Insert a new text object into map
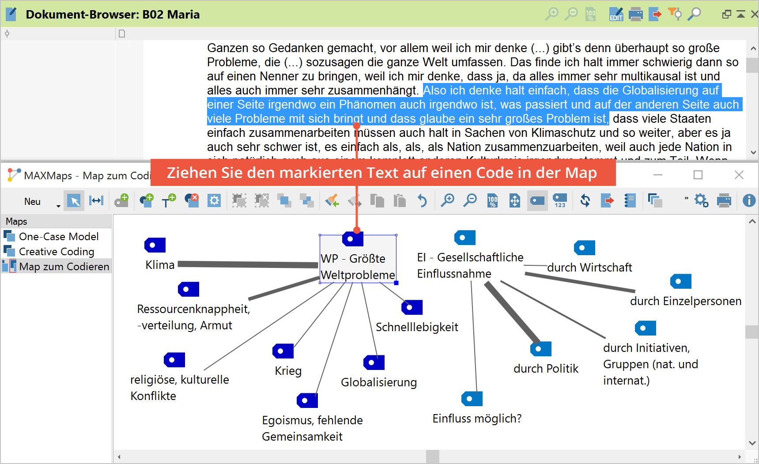 [x=169, y=201]
